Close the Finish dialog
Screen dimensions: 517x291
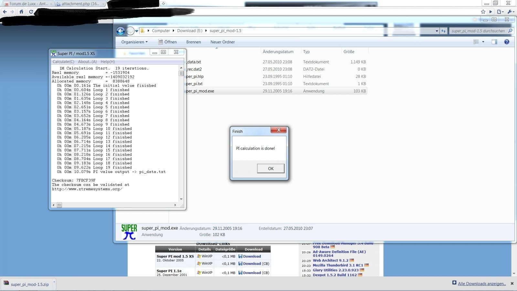click(x=279, y=130)
